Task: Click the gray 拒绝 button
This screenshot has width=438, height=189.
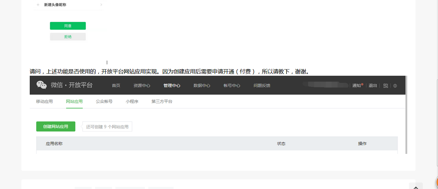Action: (68, 36)
